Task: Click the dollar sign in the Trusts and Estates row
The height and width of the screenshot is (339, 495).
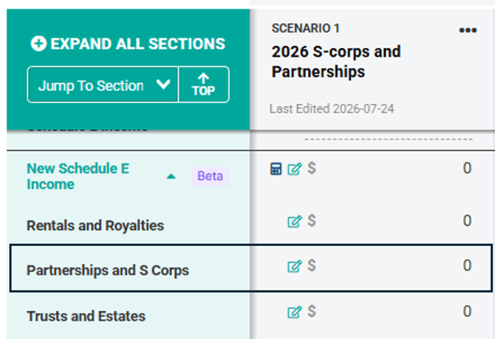Action: click(x=312, y=311)
